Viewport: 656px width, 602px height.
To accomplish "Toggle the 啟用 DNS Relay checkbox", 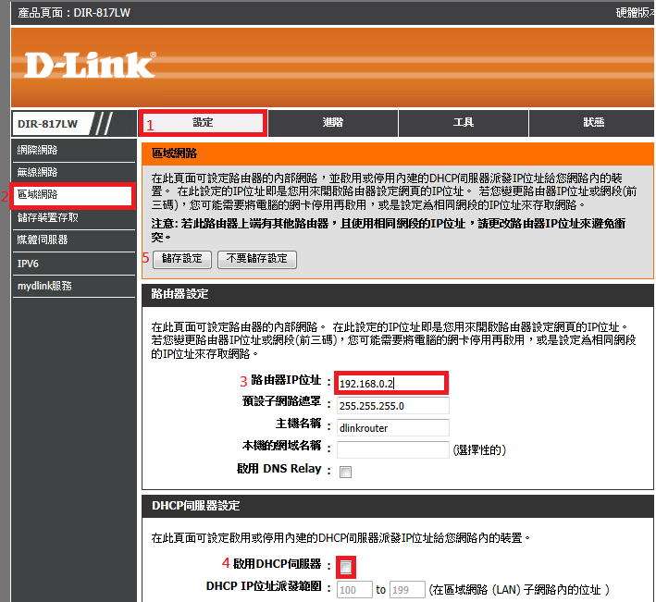I will tap(345, 472).
